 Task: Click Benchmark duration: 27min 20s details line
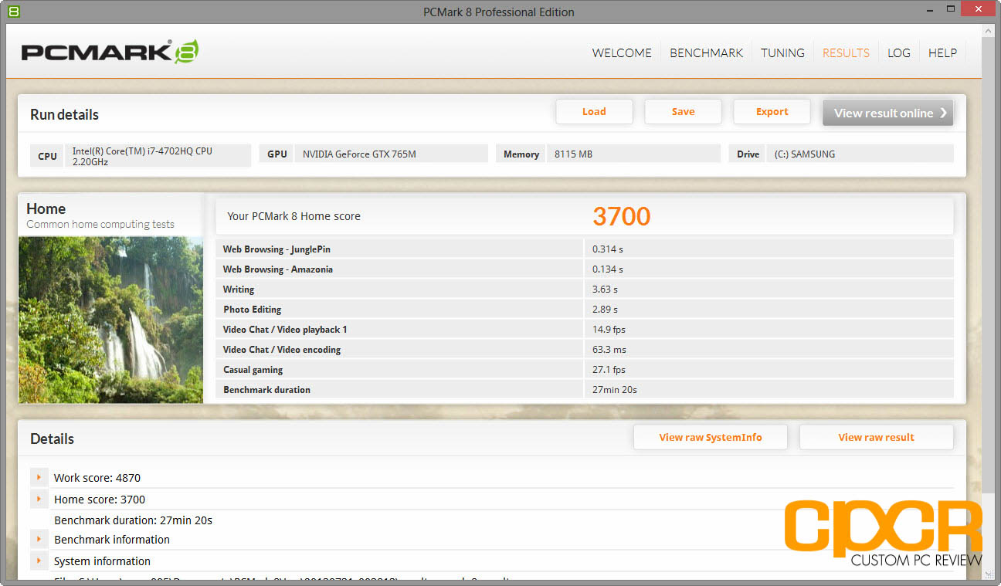[x=133, y=520]
